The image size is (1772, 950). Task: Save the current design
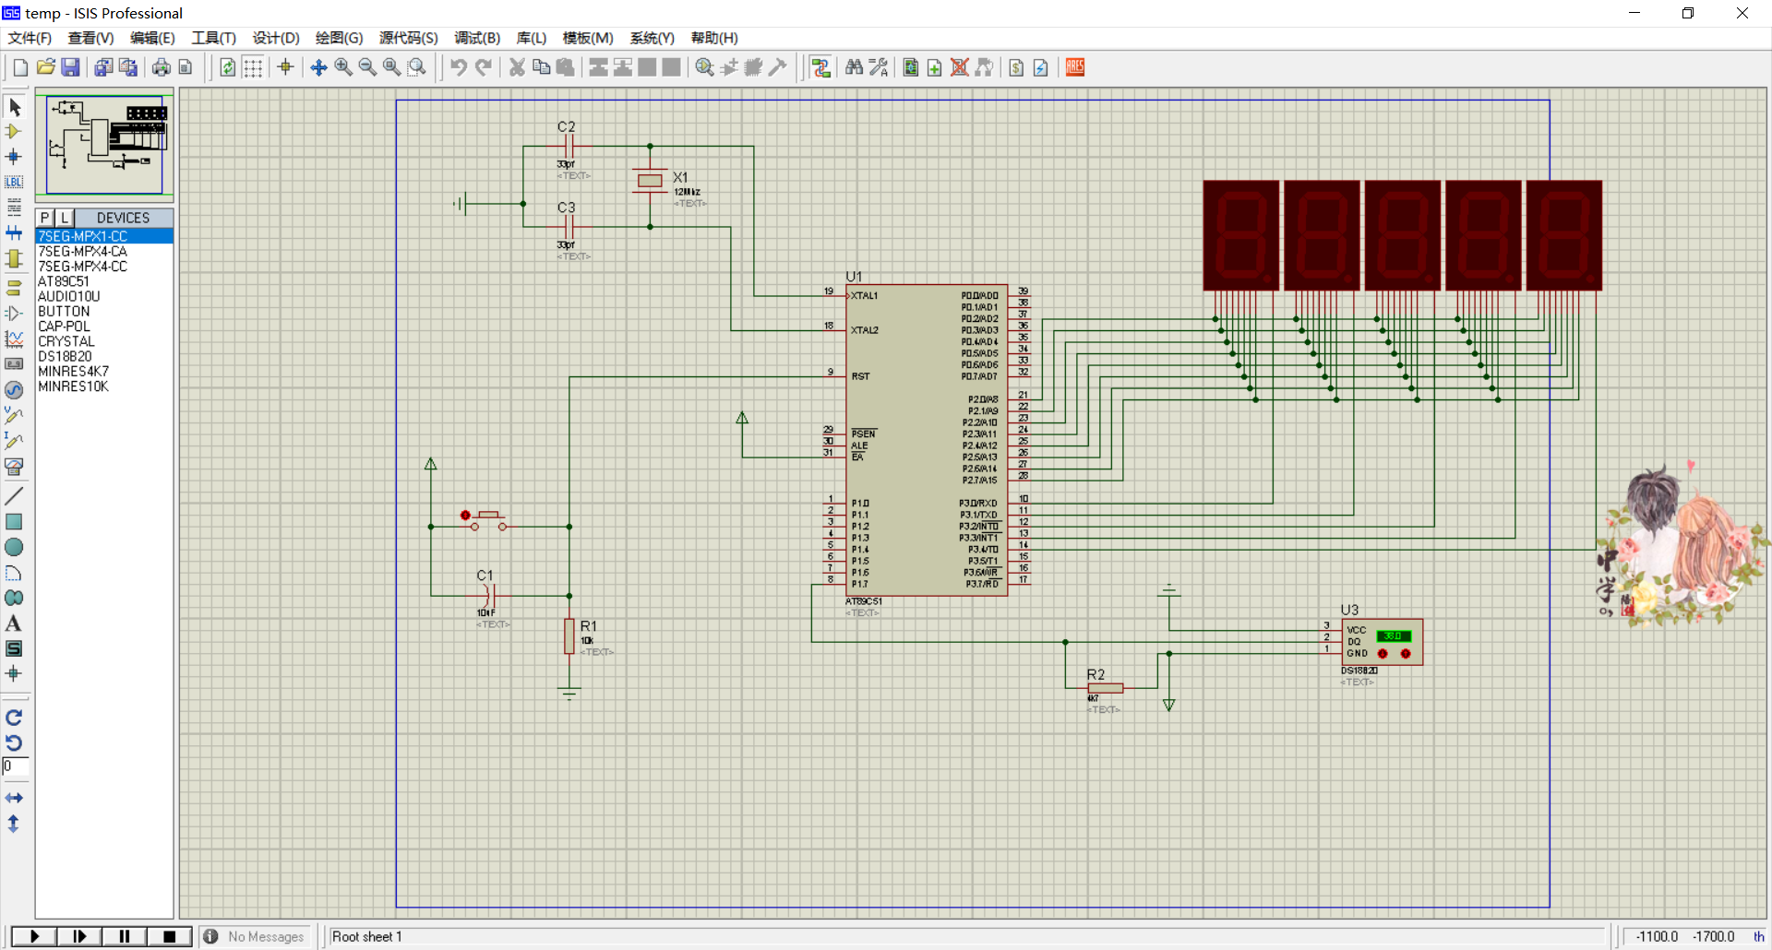70,67
